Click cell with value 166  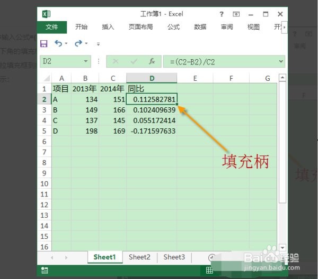click(113, 110)
